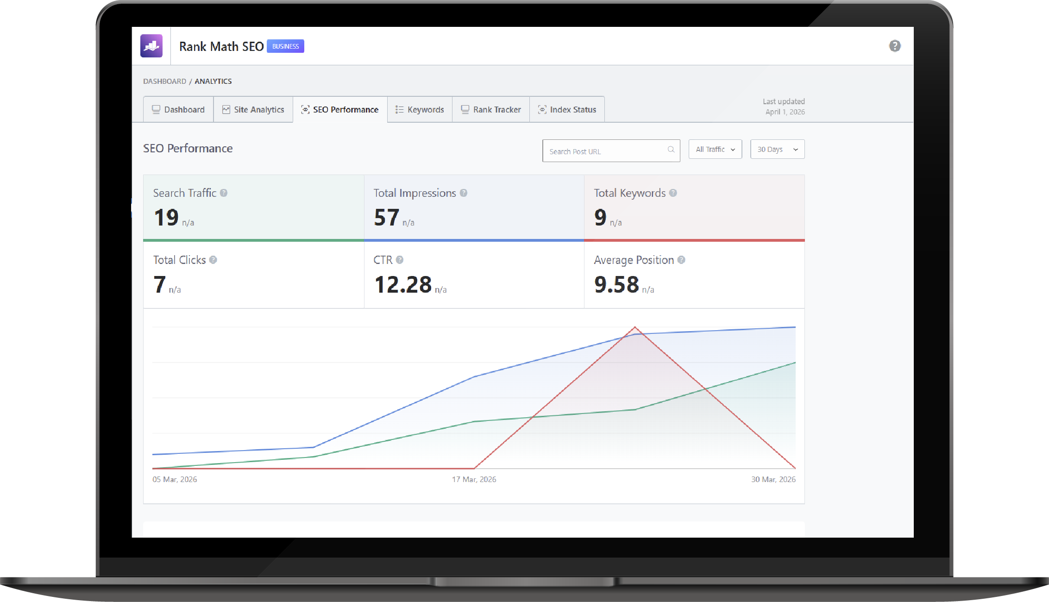Click Total Impressions info tooltip icon
1049x602 pixels.
click(x=464, y=193)
